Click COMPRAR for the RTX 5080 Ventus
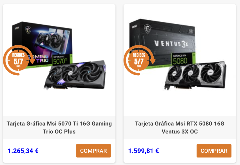The image size is (240, 165). point(214,151)
